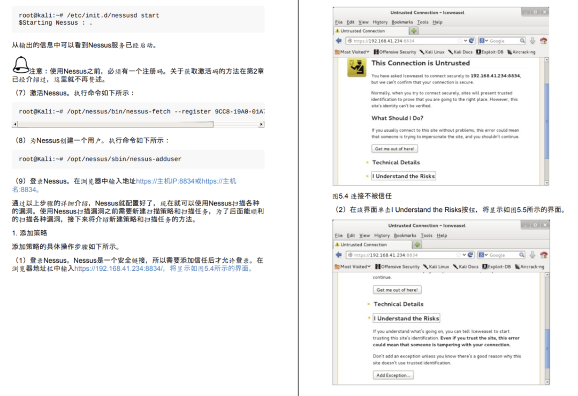Expand Technical Details in upper window

point(396,162)
